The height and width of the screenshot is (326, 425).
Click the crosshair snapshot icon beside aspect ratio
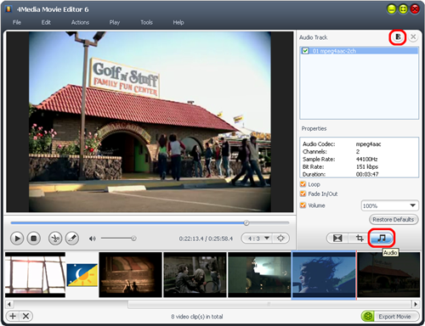click(280, 239)
